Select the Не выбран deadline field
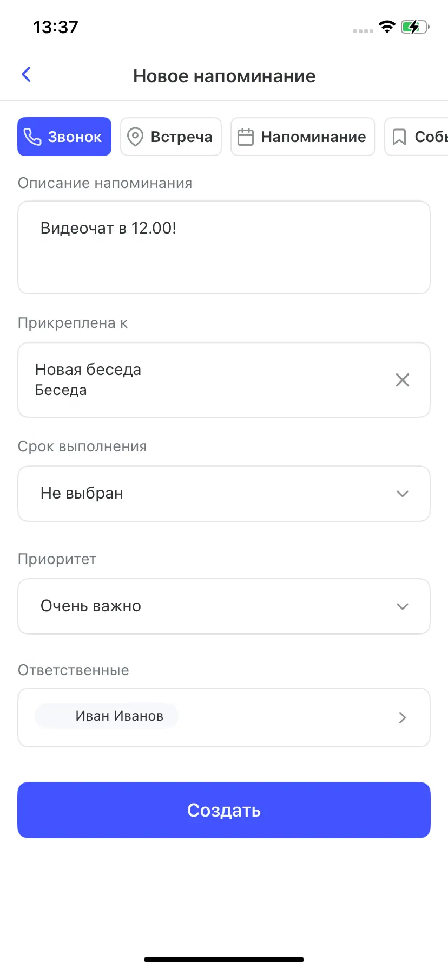448x971 pixels. [x=206, y=494]
